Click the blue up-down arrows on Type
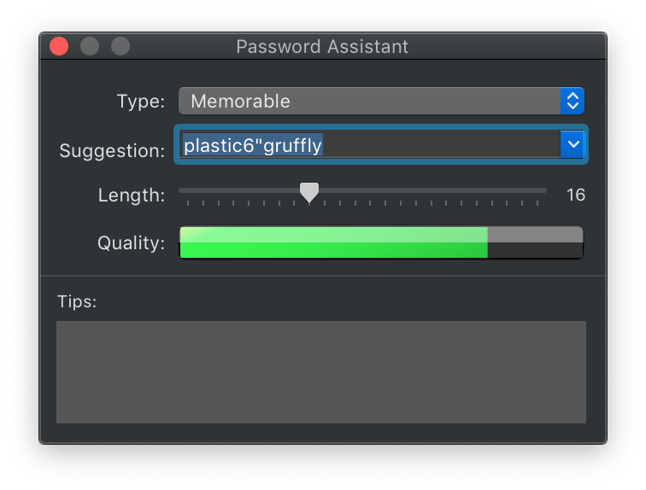This screenshot has width=646, height=490. [572, 101]
